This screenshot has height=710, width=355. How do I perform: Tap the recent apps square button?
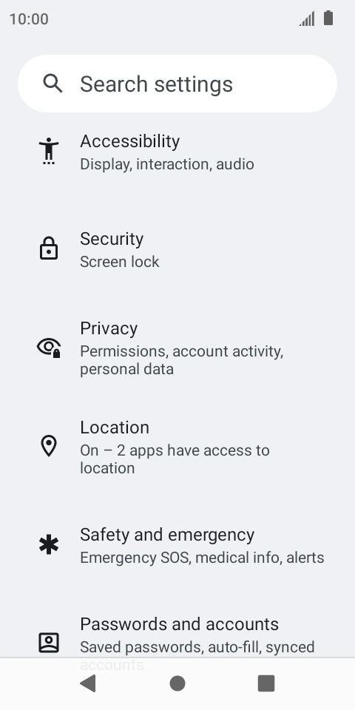point(266,683)
